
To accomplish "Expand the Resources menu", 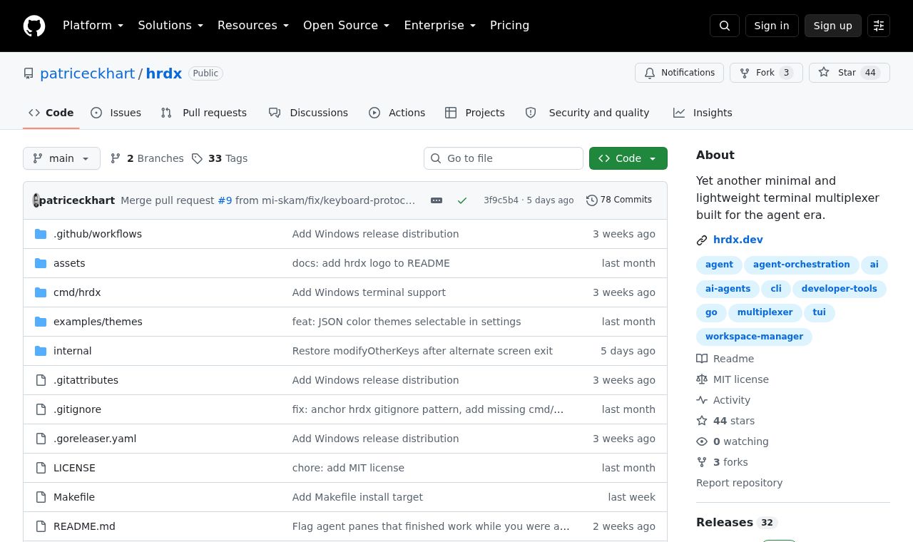I will coord(253,26).
